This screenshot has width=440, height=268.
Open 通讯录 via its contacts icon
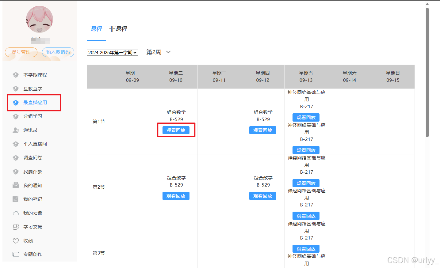coord(16,130)
